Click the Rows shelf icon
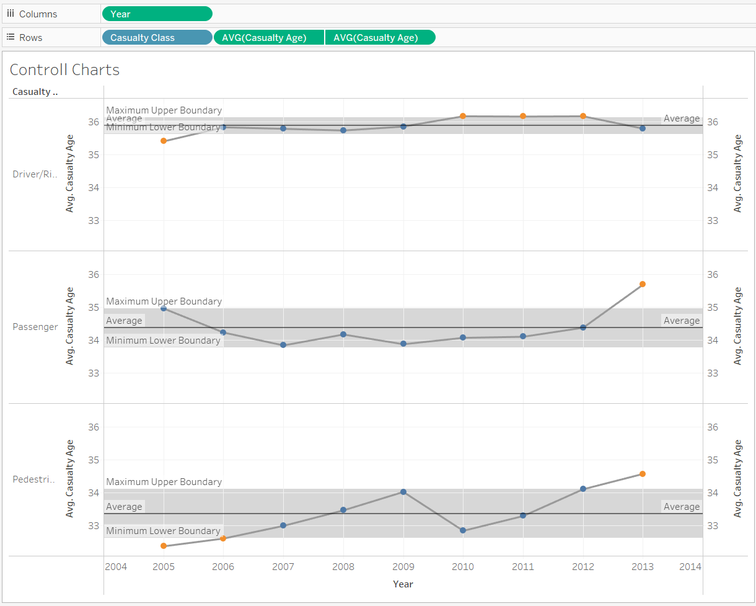Viewport: 756px width, 606px height. pos(11,37)
